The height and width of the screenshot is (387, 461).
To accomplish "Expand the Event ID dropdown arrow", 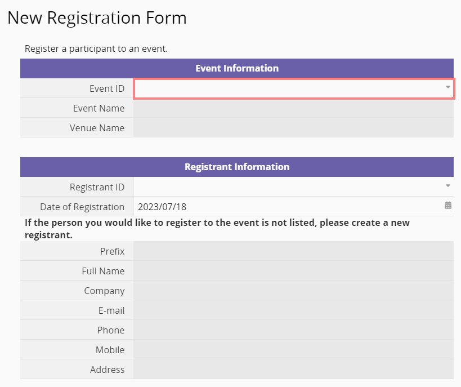I will (448, 87).
